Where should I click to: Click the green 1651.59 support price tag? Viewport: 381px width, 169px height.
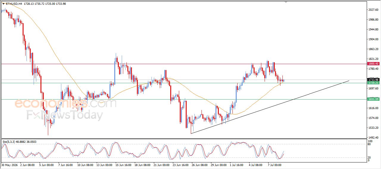[373, 99]
